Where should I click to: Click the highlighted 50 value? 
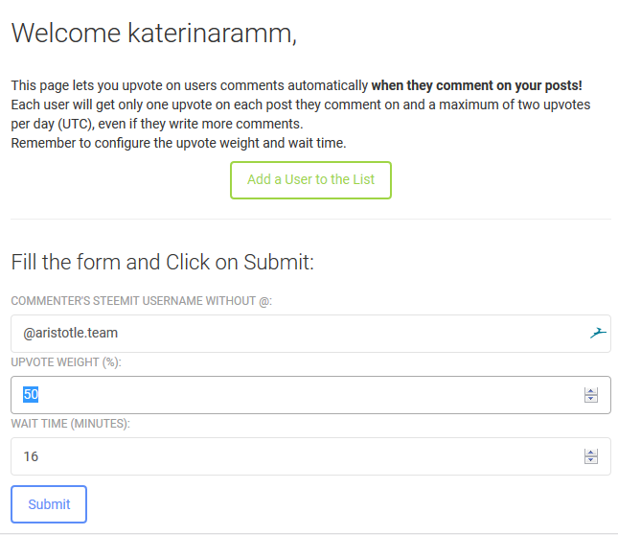pos(31,394)
